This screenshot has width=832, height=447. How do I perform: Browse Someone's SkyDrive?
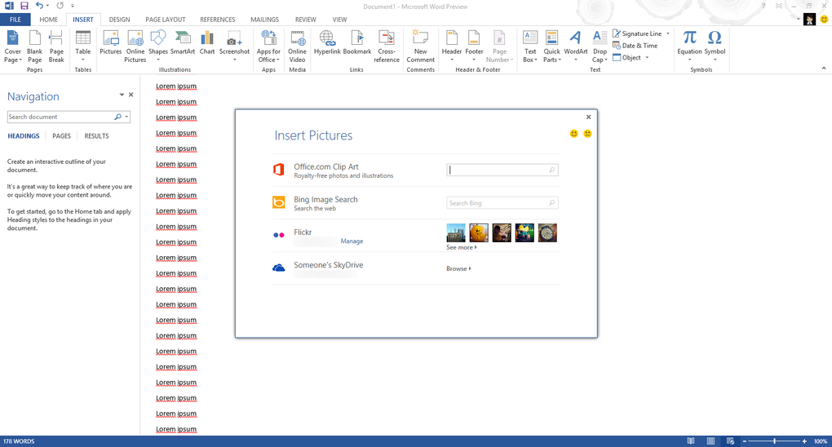(458, 268)
